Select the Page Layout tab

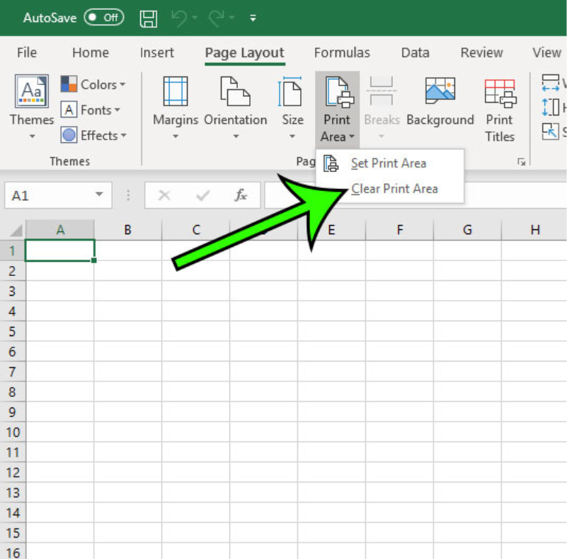coord(245,53)
